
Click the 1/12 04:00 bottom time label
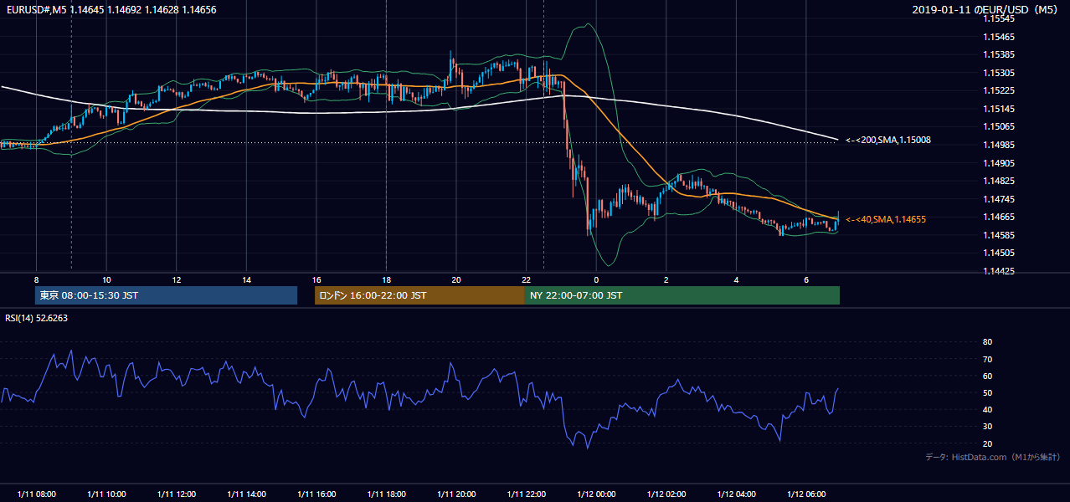[x=735, y=494]
